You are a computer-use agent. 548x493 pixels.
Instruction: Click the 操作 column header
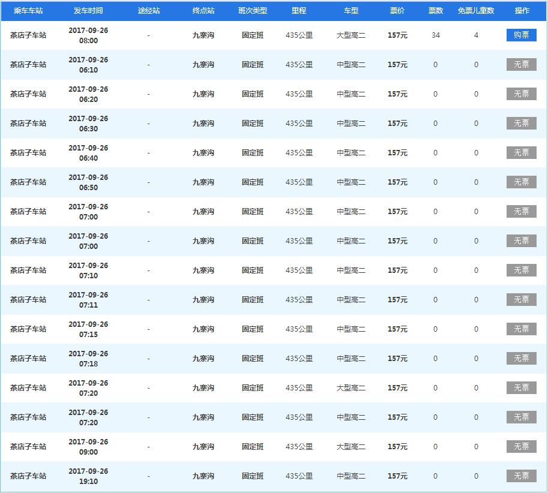coord(522,11)
